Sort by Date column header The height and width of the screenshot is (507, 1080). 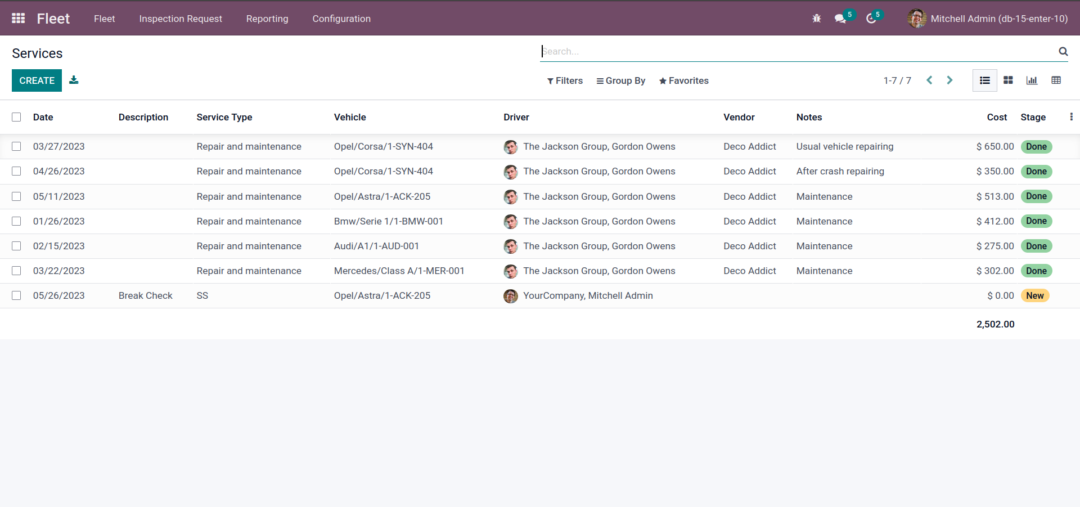pyautogui.click(x=43, y=117)
